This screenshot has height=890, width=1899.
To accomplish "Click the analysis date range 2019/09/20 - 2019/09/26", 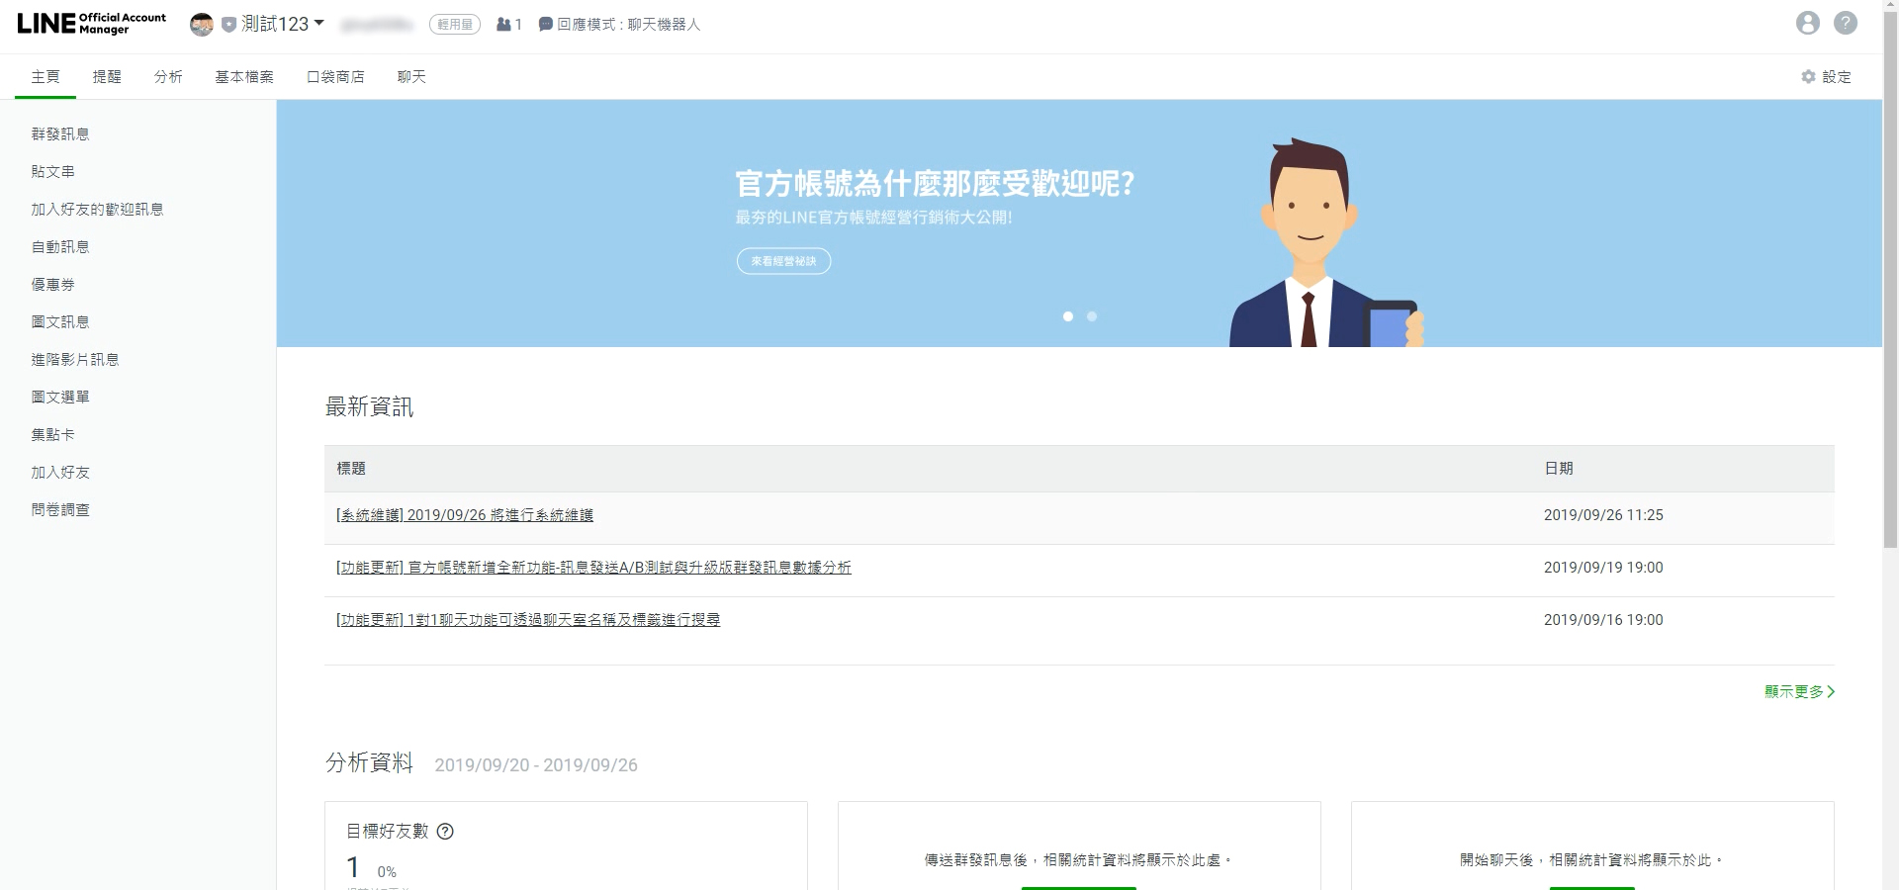I will (x=536, y=764).
